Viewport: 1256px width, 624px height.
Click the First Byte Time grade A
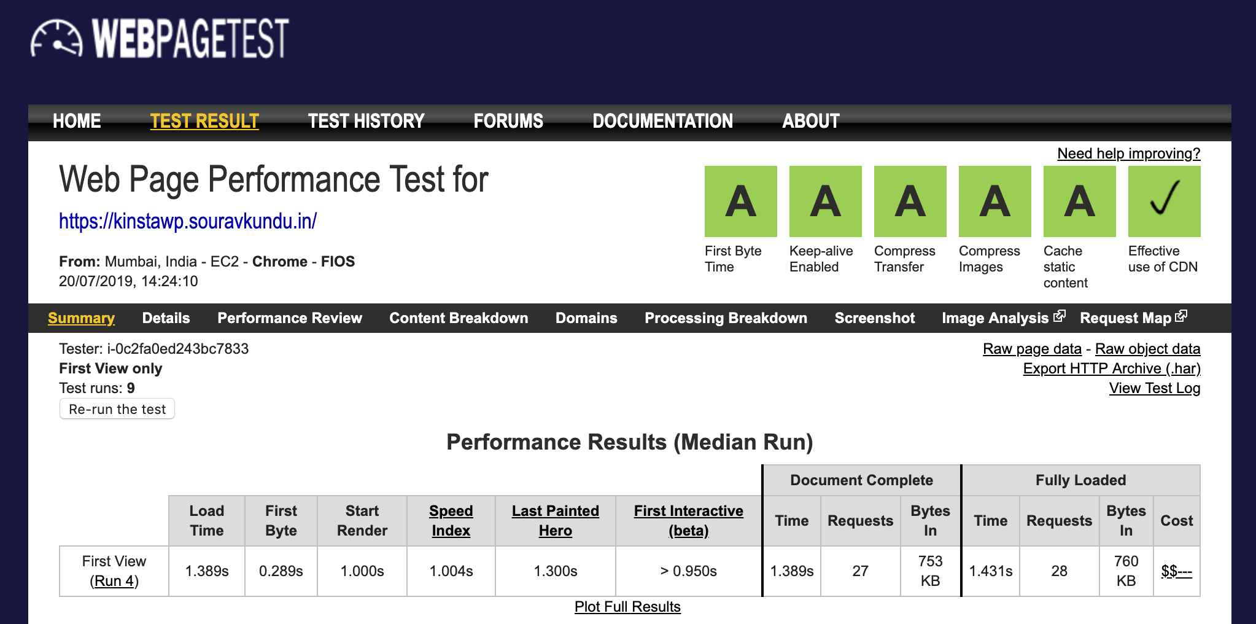click(x=740, y=201)
